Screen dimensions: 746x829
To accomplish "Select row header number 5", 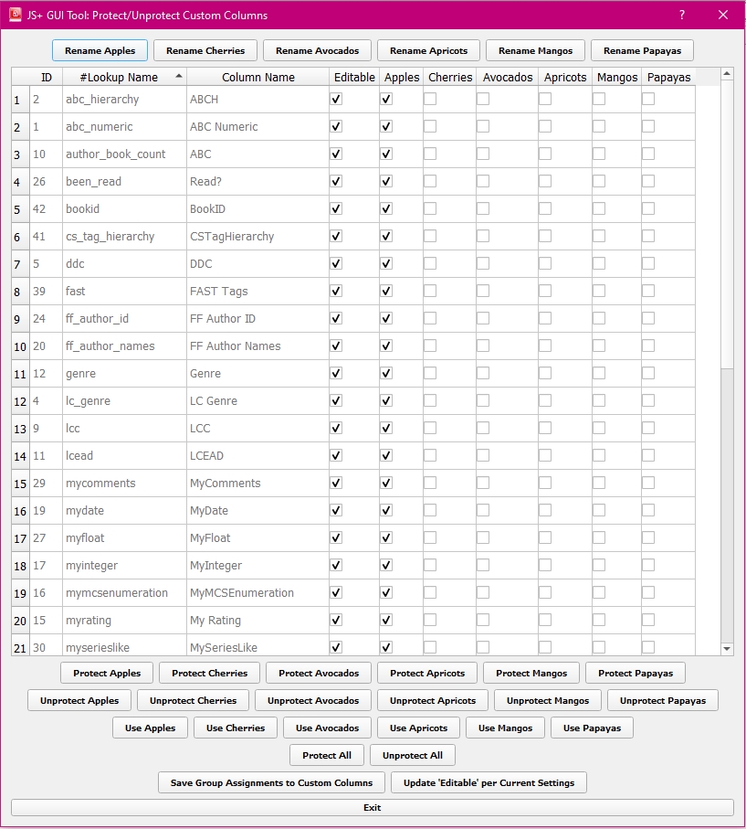I will 21,209.
